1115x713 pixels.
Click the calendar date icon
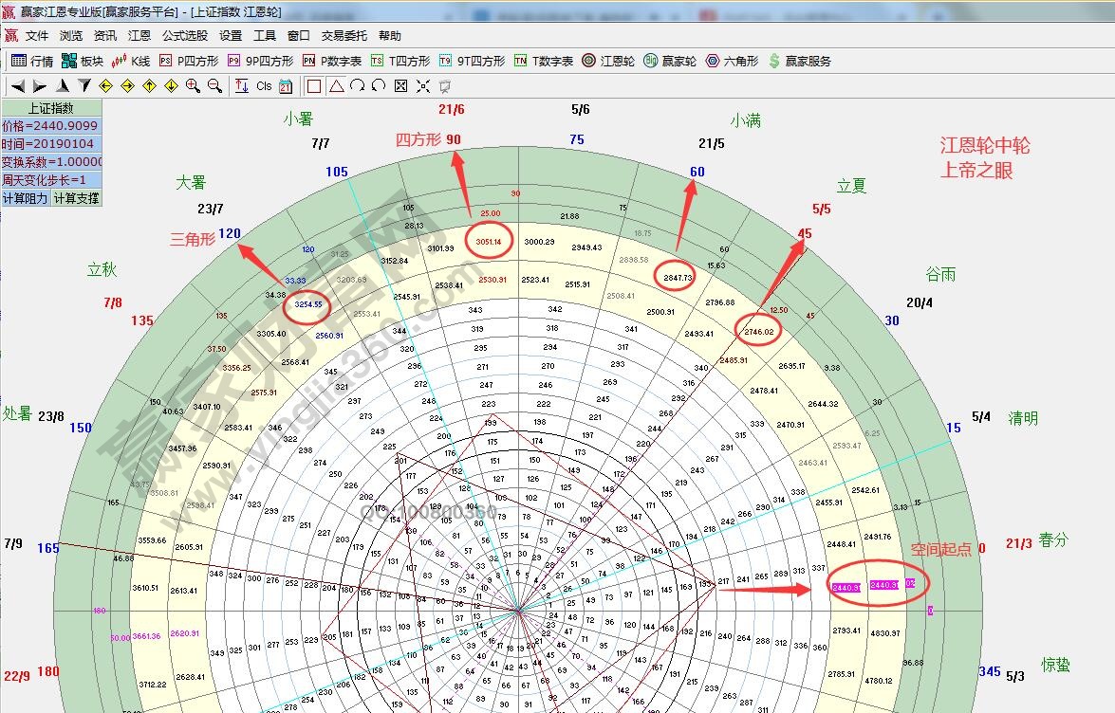pos(286,86)
